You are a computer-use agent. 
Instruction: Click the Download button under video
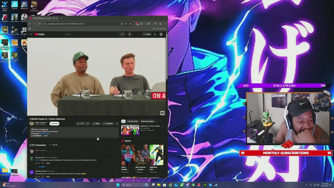108,124
